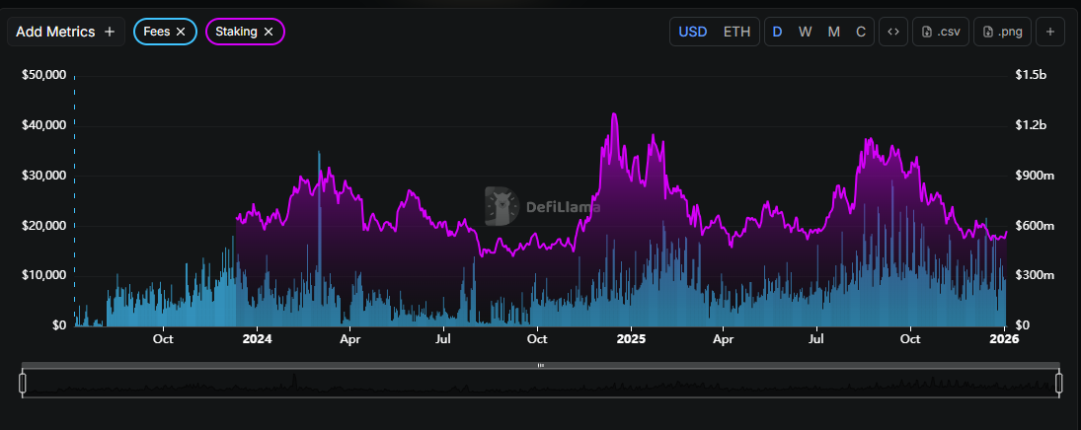Screen dimensions: 1081x430
Task: Select cumulative (C) chart mode
Action: click(861, 32)
